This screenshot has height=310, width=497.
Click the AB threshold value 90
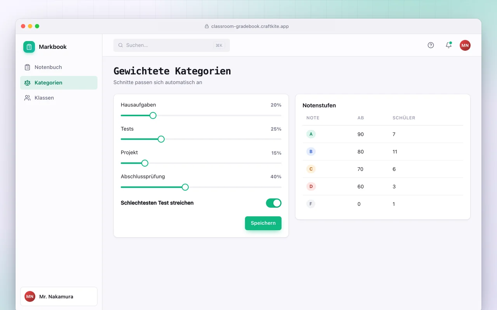361,134
